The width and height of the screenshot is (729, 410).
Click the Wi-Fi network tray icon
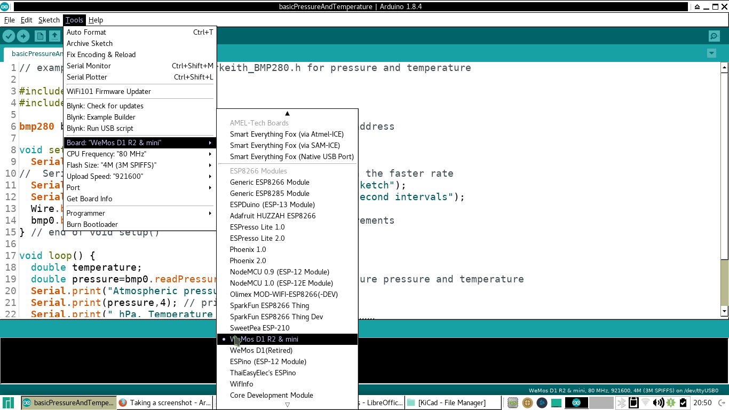tap(646, 403)
